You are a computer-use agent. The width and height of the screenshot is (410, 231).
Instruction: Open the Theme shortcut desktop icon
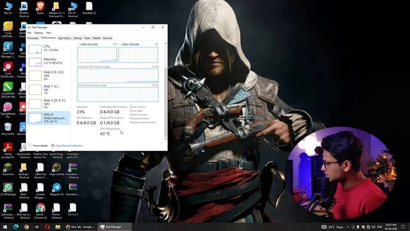56,211
